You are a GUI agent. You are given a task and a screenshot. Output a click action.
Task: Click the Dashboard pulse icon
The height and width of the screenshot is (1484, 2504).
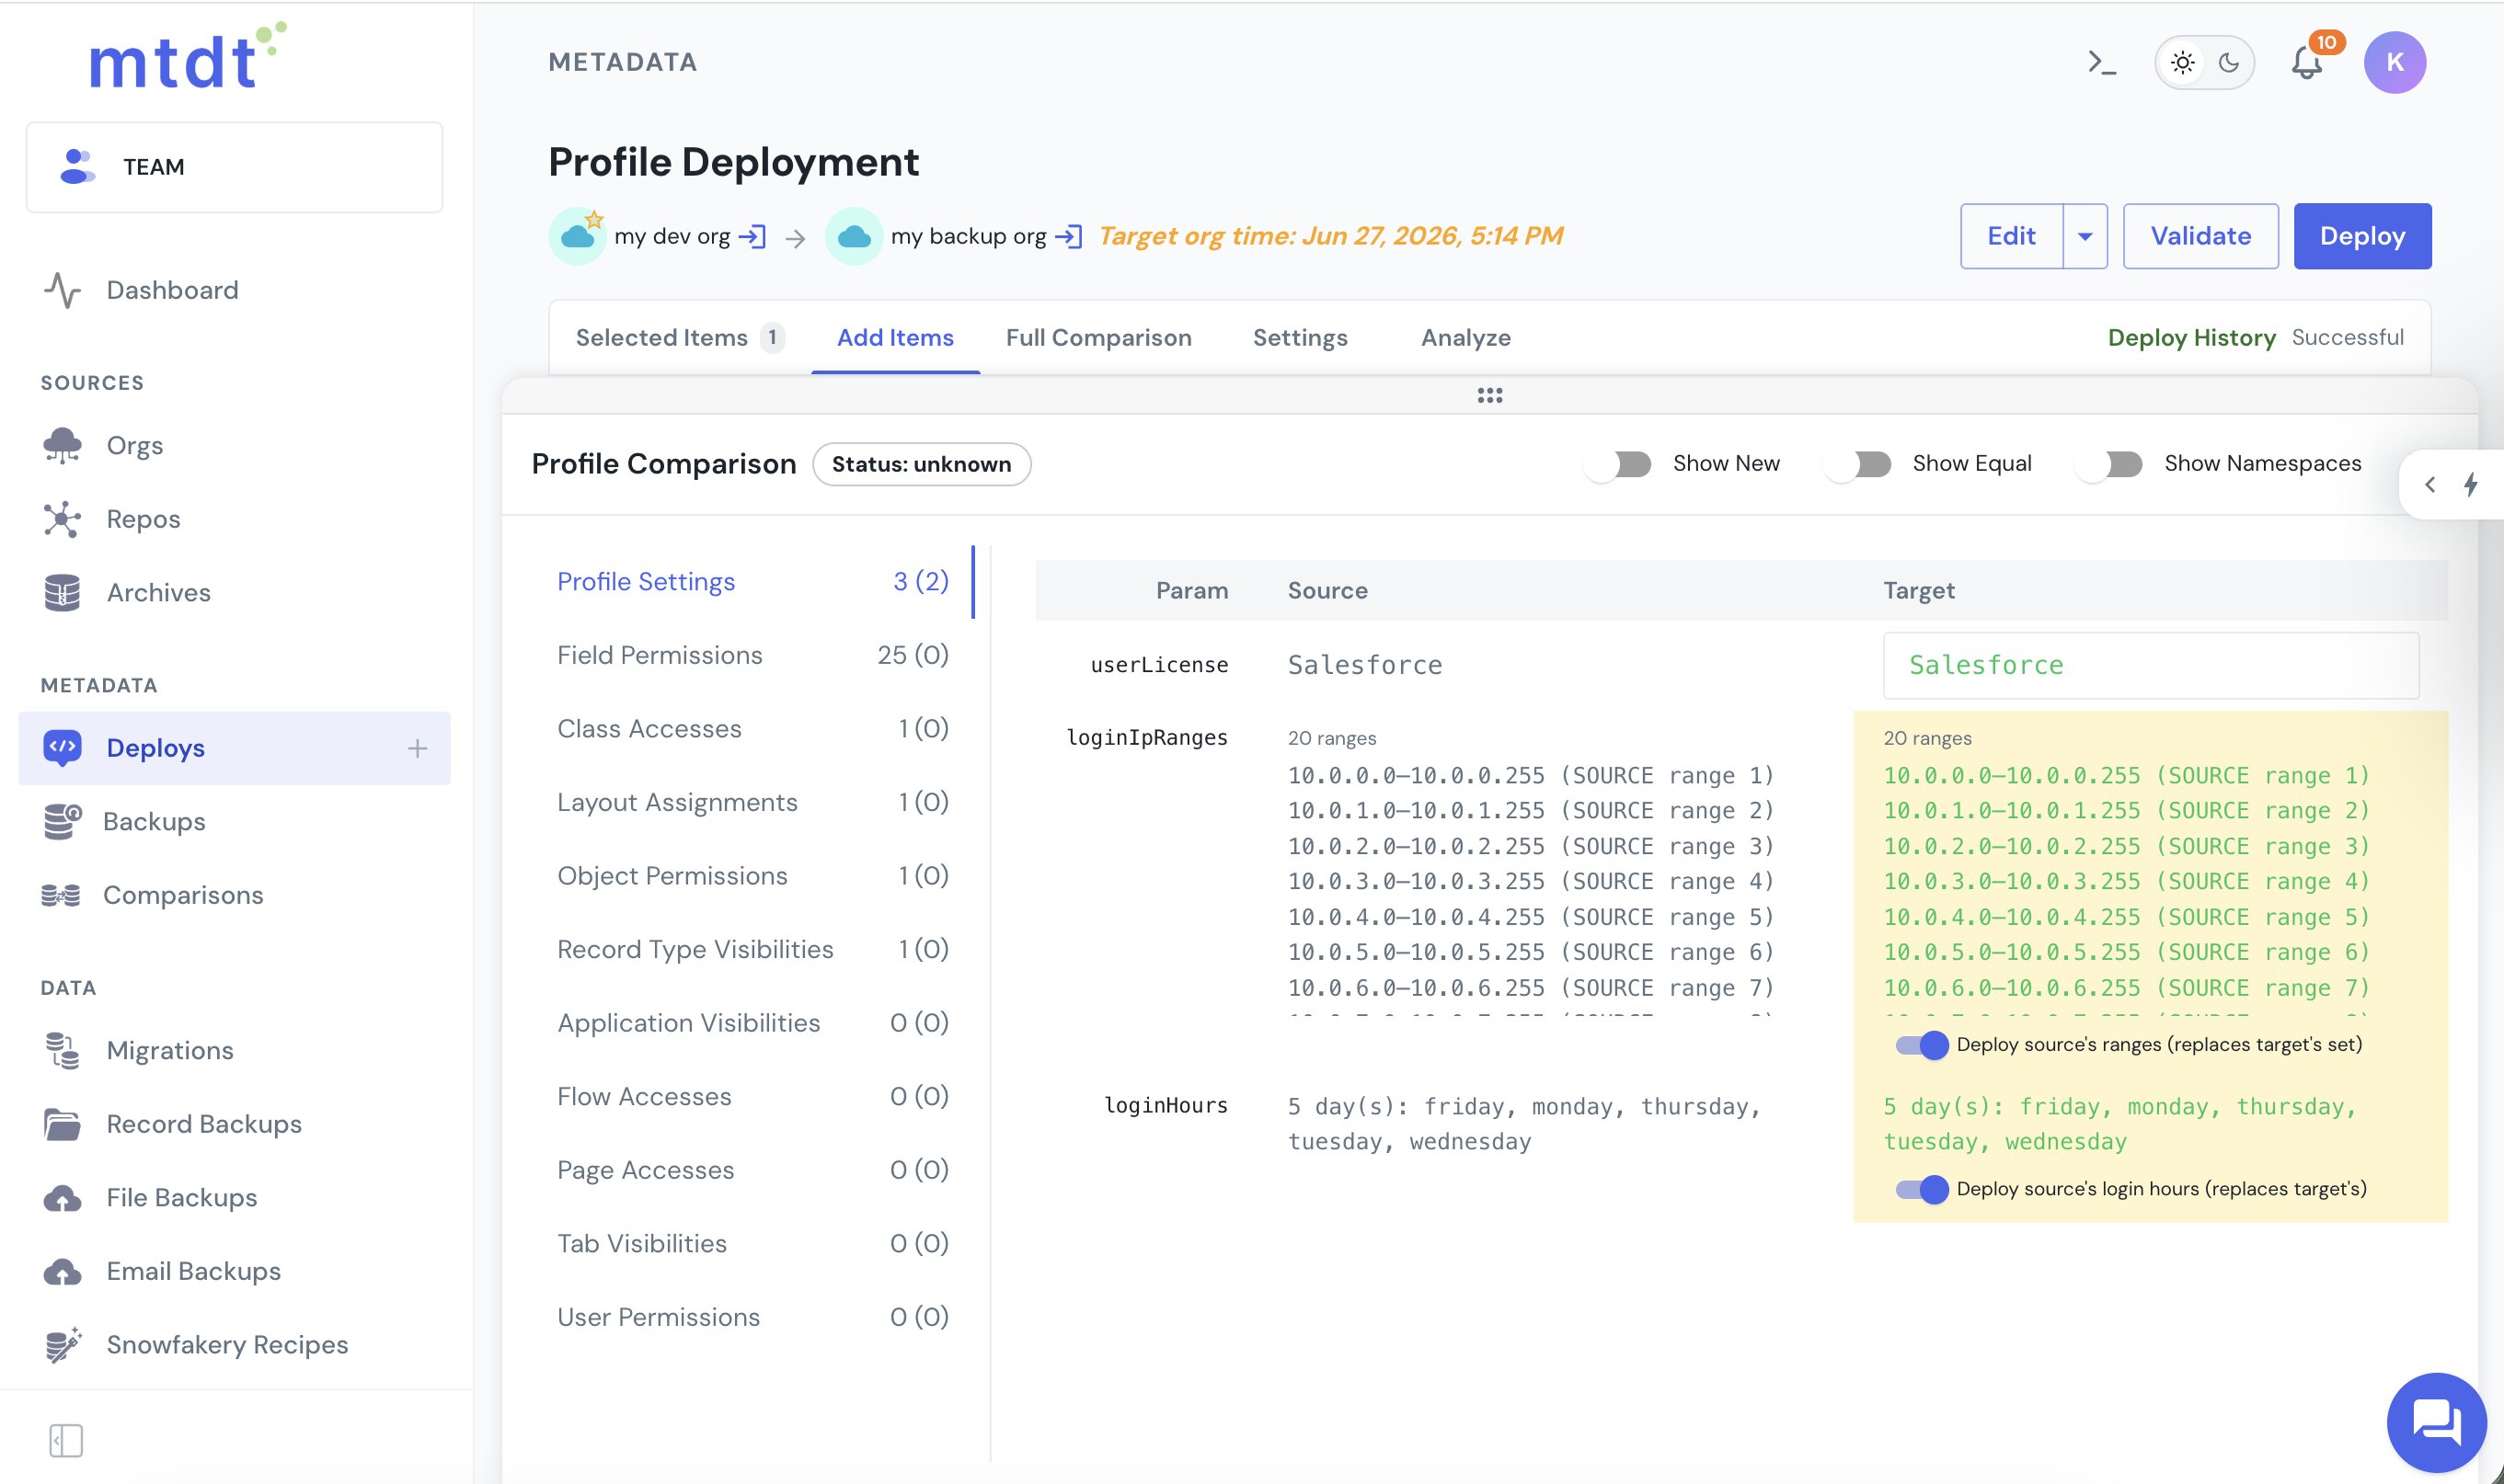(x=62, y=290)
